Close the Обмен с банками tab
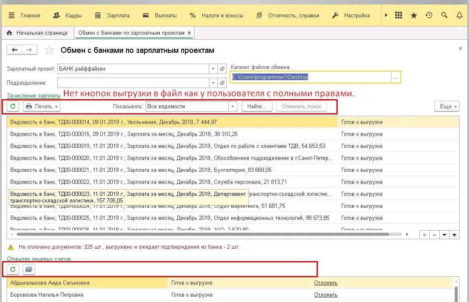The height and width of the screenshot is (302, 469). tap(189, 33)
